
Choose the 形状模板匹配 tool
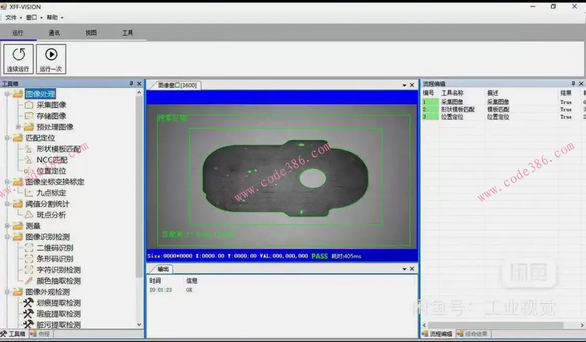tap(58, 149)
